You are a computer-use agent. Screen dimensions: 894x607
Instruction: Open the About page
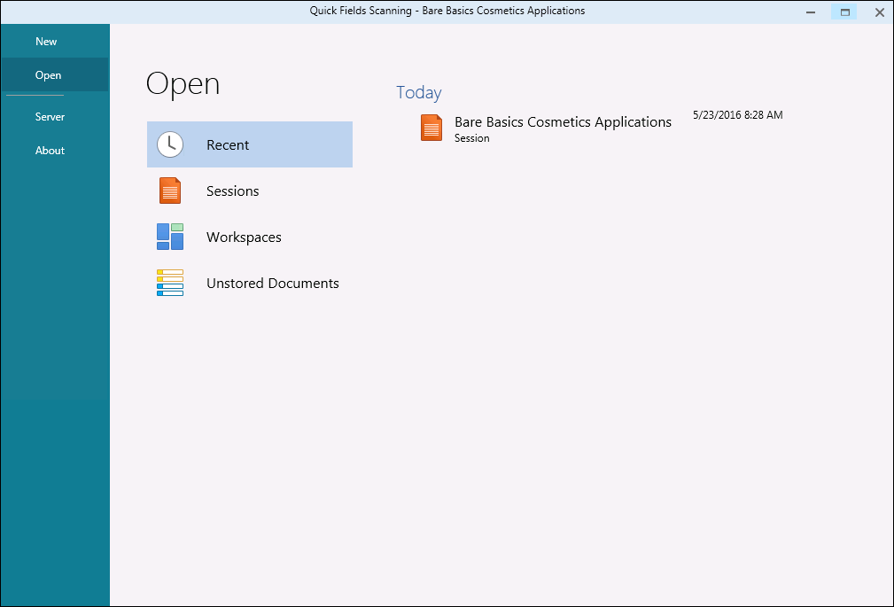(x=50, y=151)
